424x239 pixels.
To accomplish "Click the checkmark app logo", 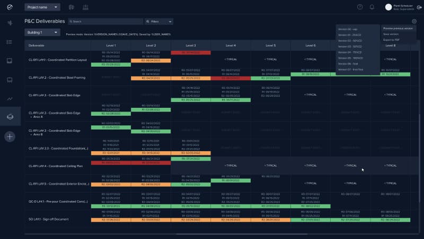I will pyautogui.click(x=10, y=7).
